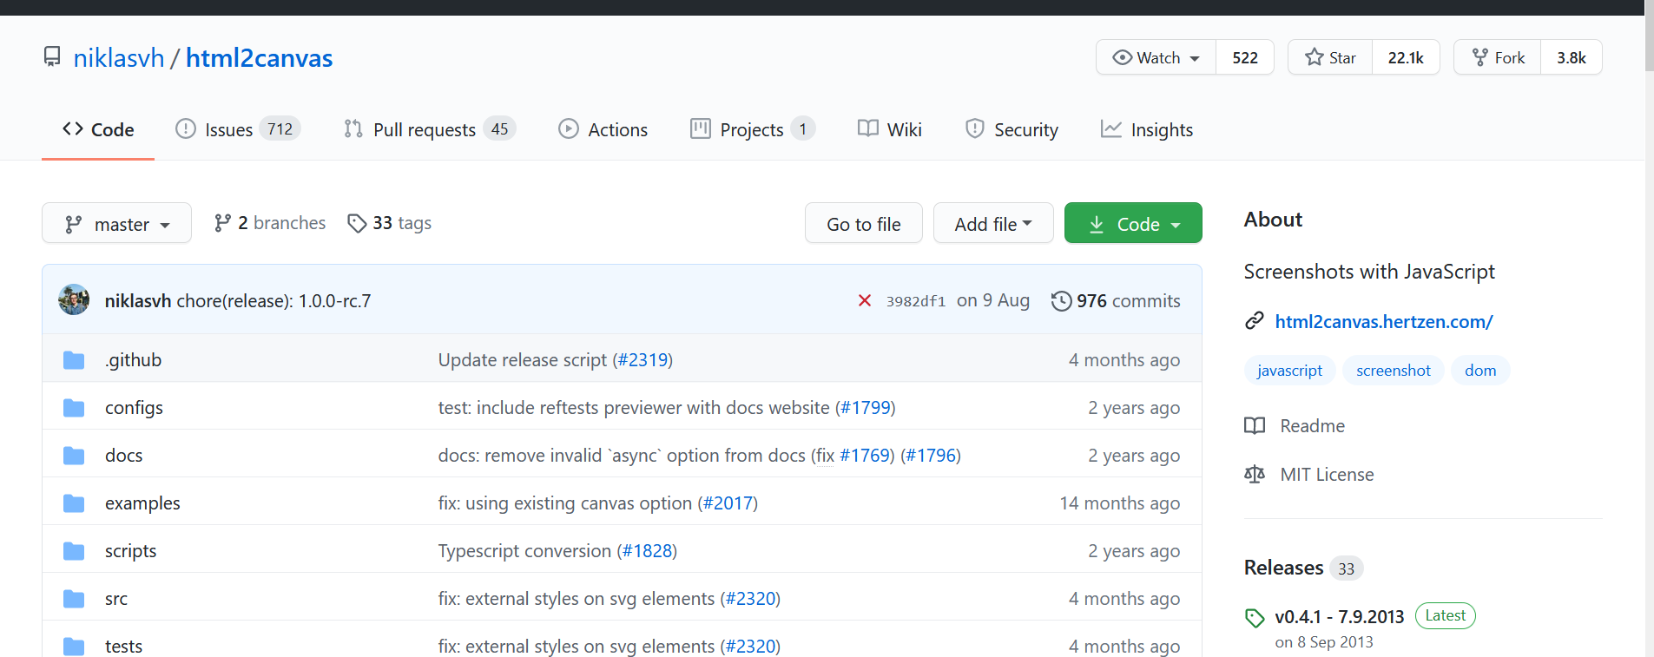Image resolution: width=1654 pixels, height=657 pixels.
Task: Select the dom topic tag
Action: tap(1480, 371)
